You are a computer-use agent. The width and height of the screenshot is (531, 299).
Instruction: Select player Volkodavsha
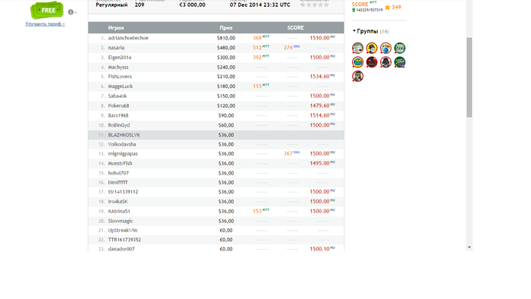pos(122,144)
